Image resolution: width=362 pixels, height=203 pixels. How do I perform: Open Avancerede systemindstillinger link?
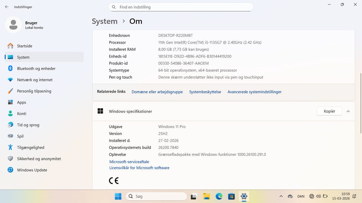pos(254,92)
